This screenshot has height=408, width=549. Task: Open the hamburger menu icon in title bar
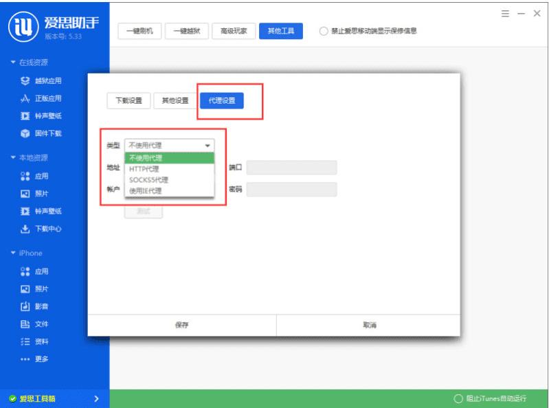505,14
